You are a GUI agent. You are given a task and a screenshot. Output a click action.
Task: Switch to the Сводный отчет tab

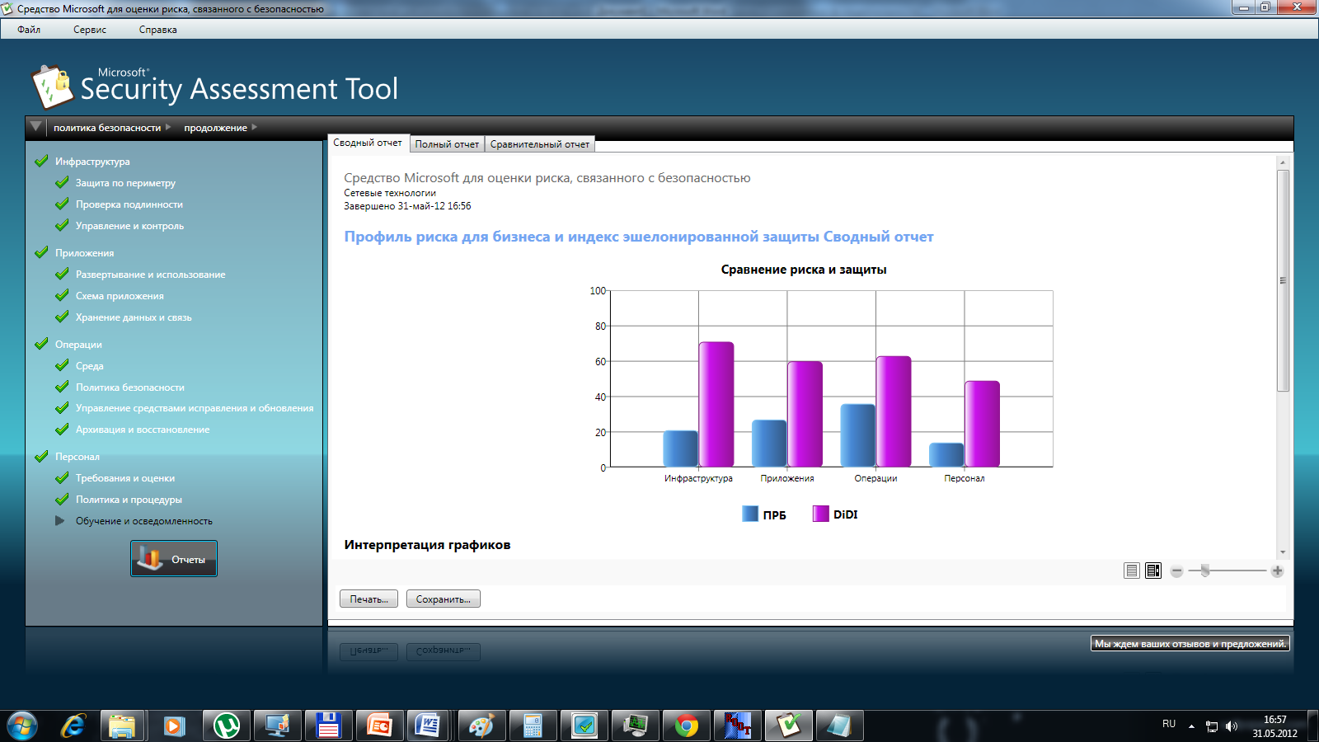(368, 143)
